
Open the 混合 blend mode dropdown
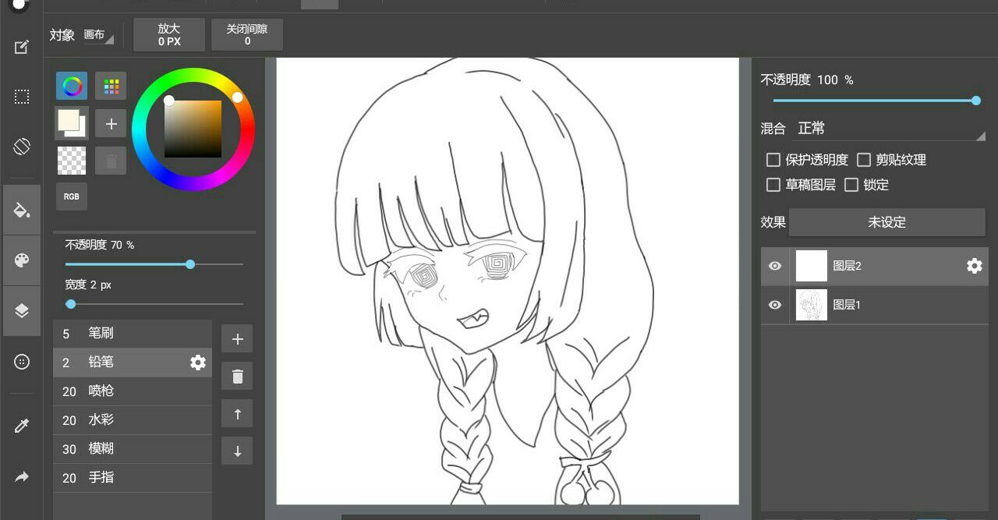click(x=889, y=129)
